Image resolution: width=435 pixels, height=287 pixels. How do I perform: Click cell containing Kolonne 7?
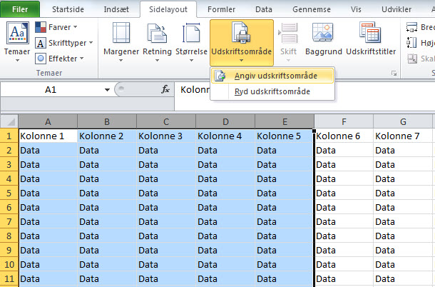pos(403,136)
